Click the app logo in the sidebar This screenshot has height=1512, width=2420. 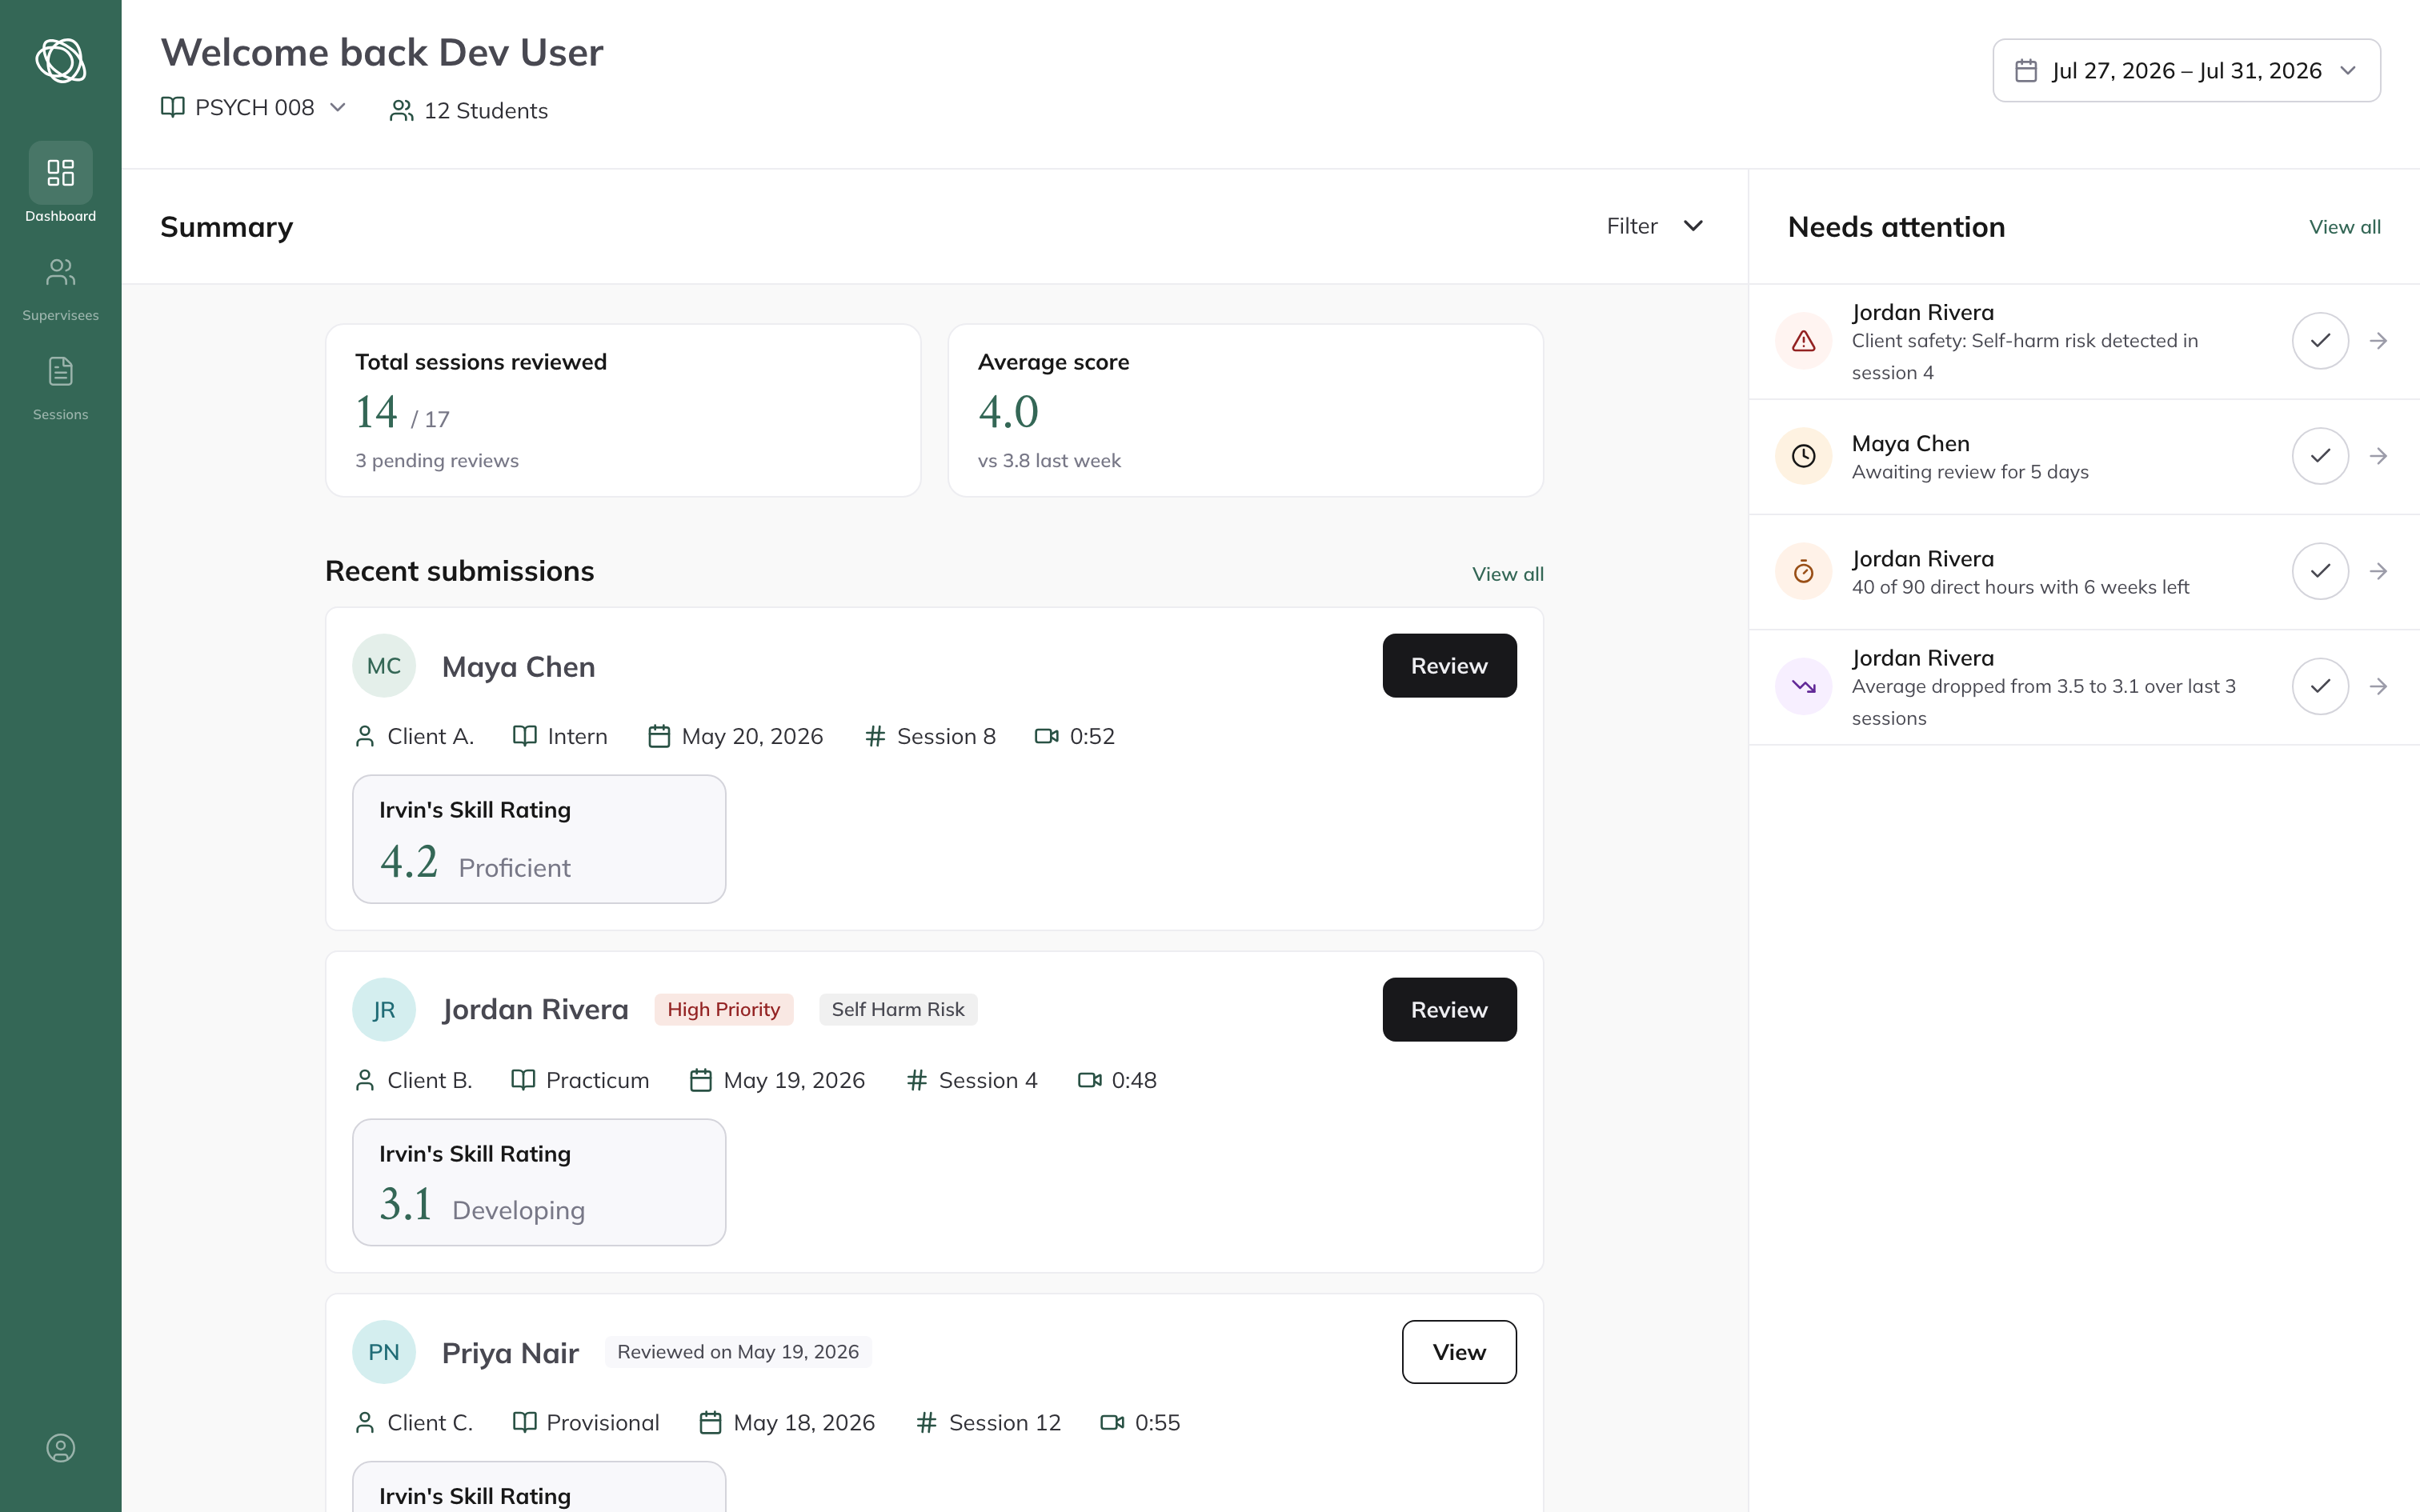60,60
